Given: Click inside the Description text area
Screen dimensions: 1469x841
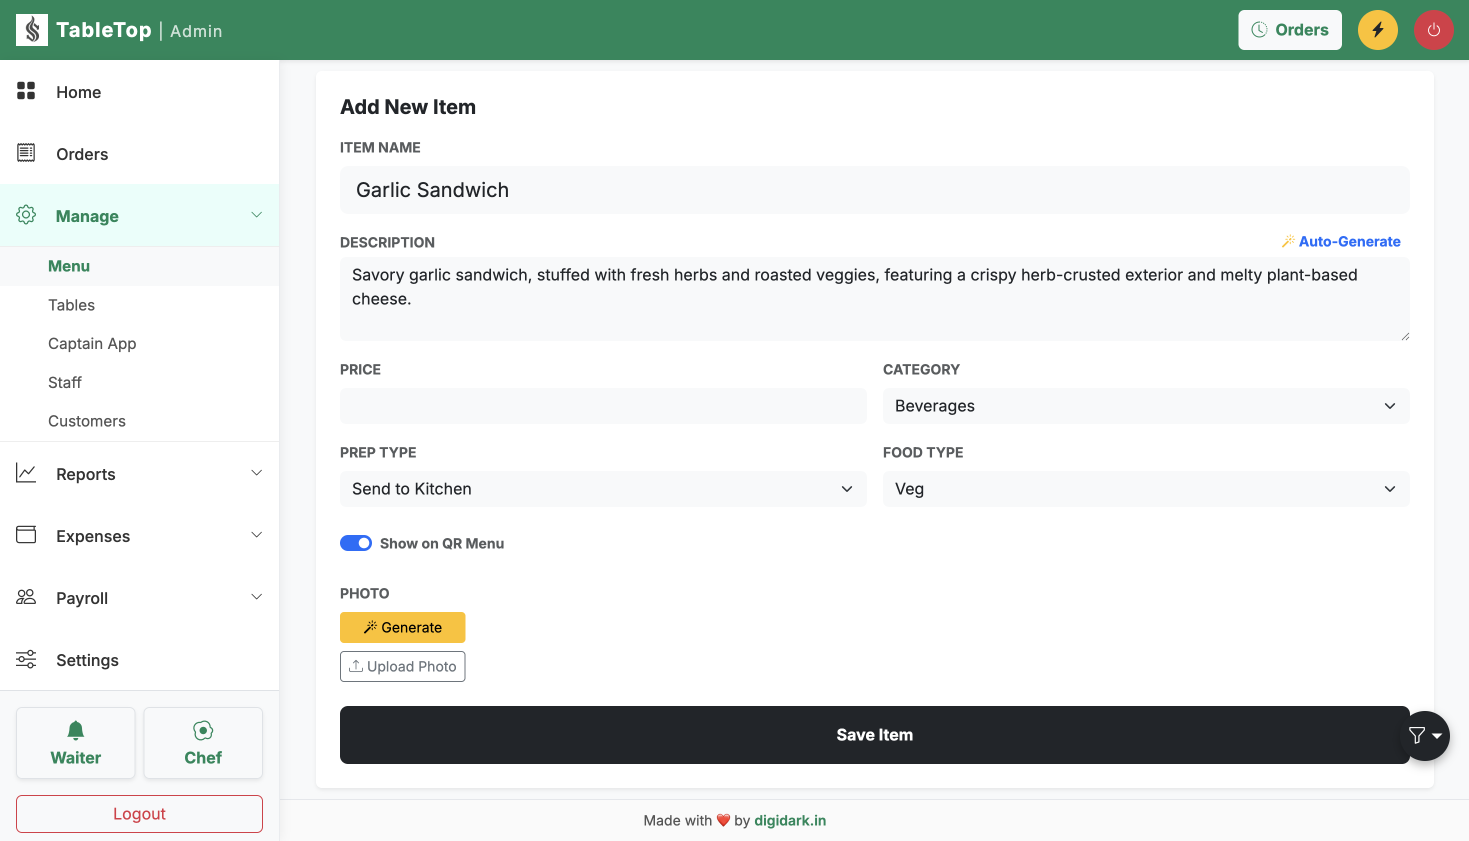Looking at the screenshot, I should [874, 298].
